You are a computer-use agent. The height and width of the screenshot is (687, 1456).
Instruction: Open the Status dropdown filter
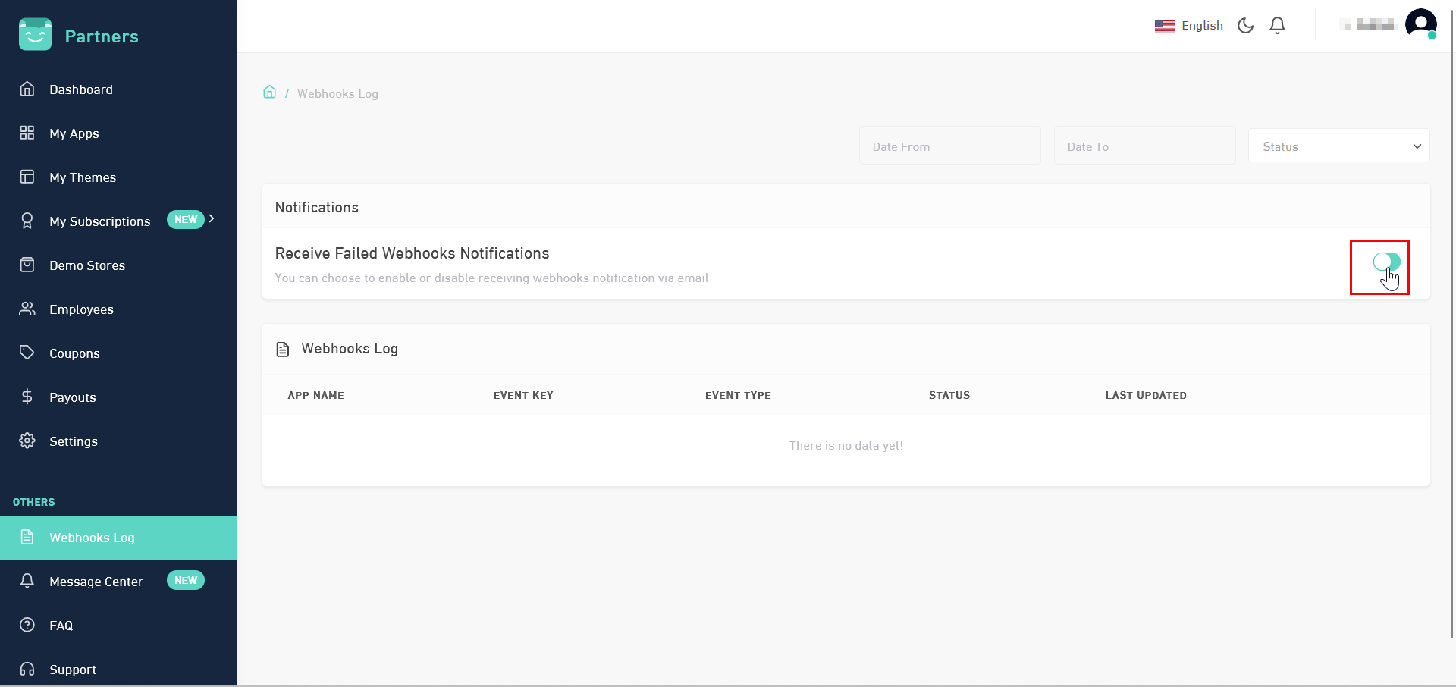pyautogui.click(x=1338, y=146)
